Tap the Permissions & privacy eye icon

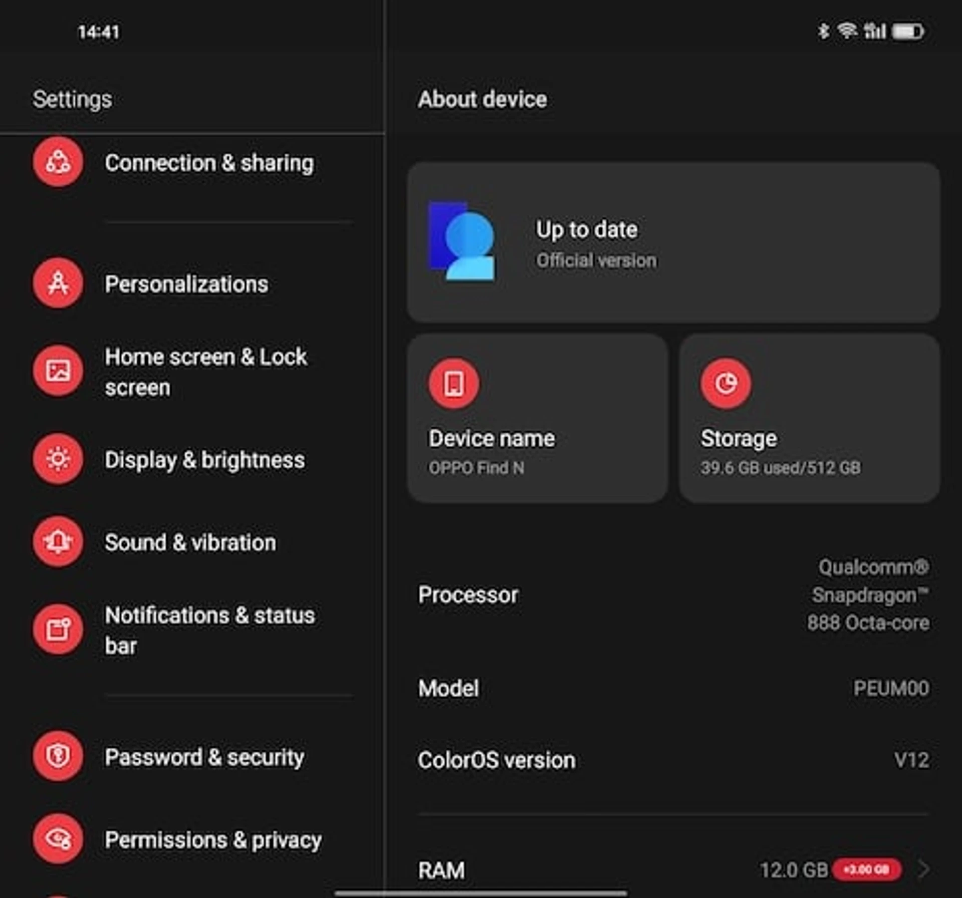pos(58,839)
